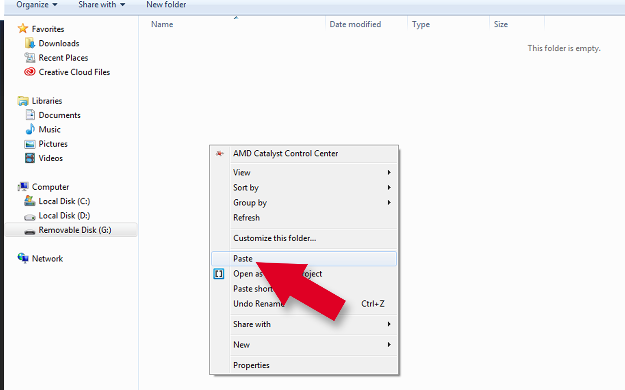The width and height of the screenshot is (625, 390).
Task: Open the Downloads folder
Action: point(59,43)
